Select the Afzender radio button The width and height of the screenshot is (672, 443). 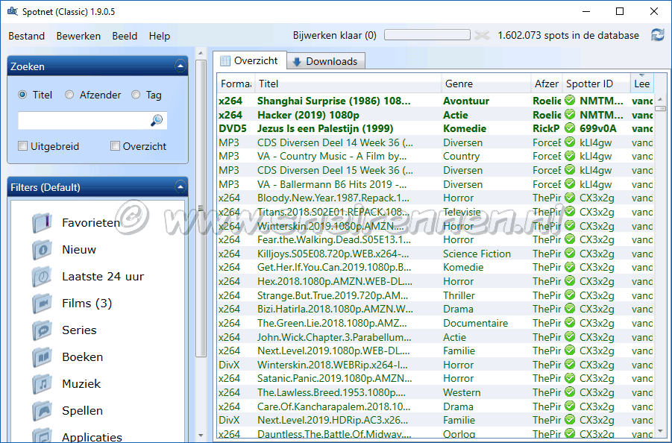69,95
